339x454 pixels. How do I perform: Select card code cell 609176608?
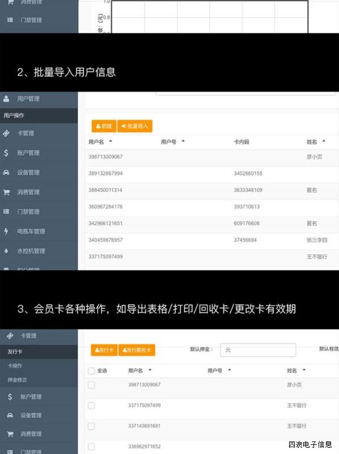point(247,223)
